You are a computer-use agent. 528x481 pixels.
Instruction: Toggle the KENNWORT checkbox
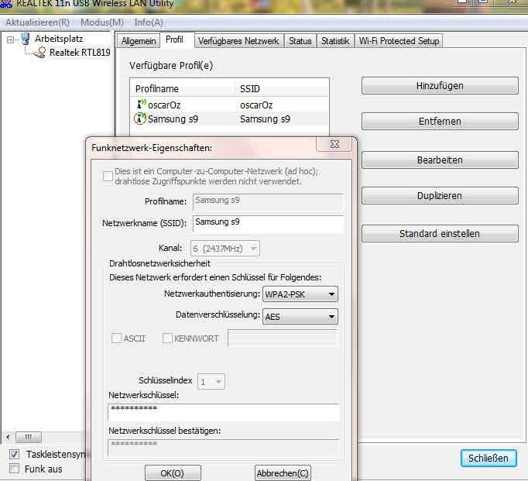(x=167, y=338)
